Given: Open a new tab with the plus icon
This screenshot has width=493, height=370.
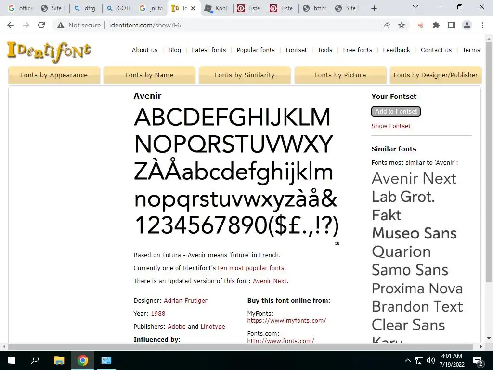Looking at the screenshot, I should coord(374,8).
